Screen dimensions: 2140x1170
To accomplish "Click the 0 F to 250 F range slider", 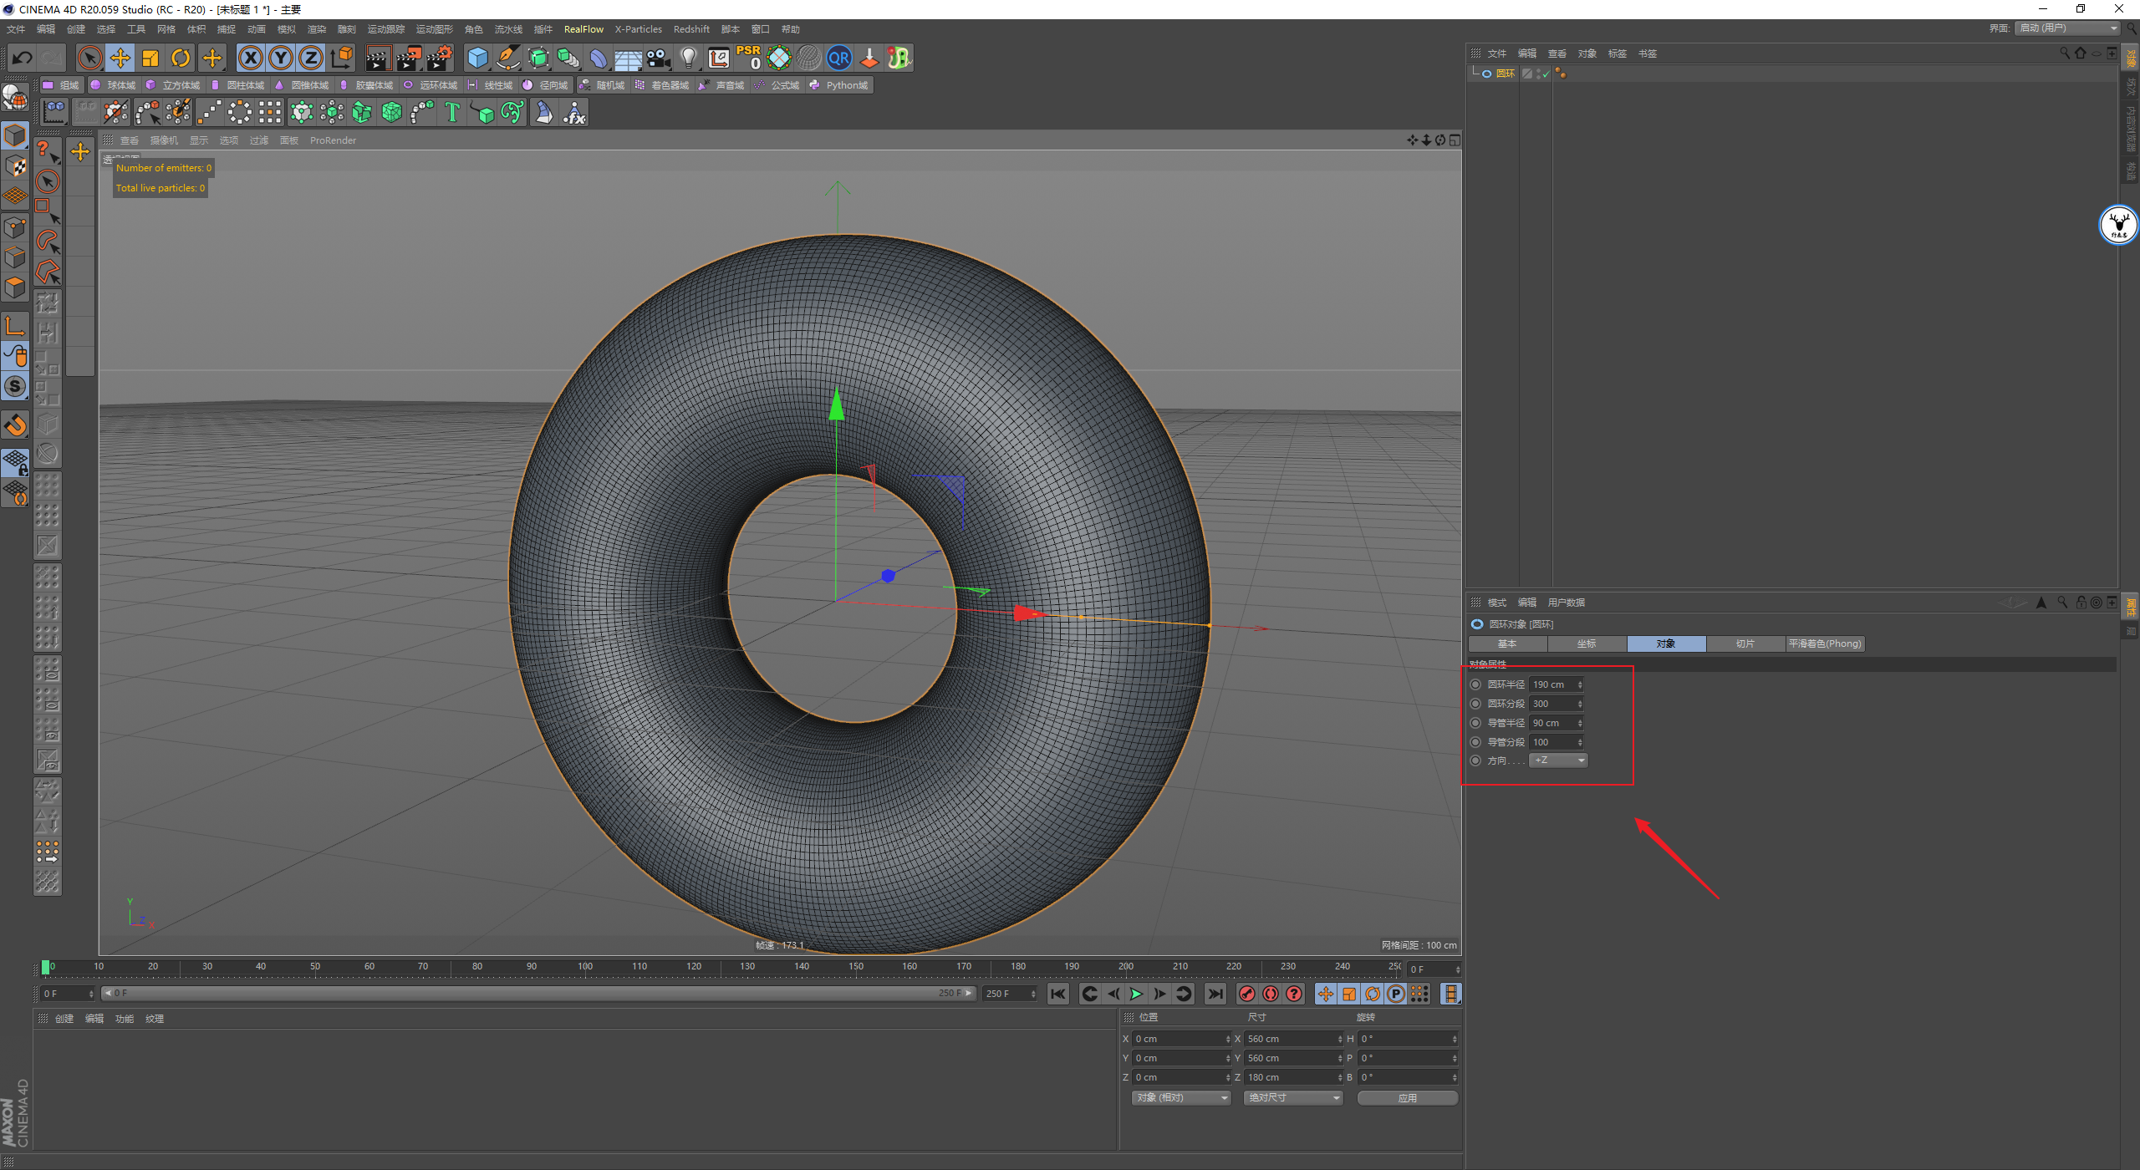I will (x=538, y=994).
